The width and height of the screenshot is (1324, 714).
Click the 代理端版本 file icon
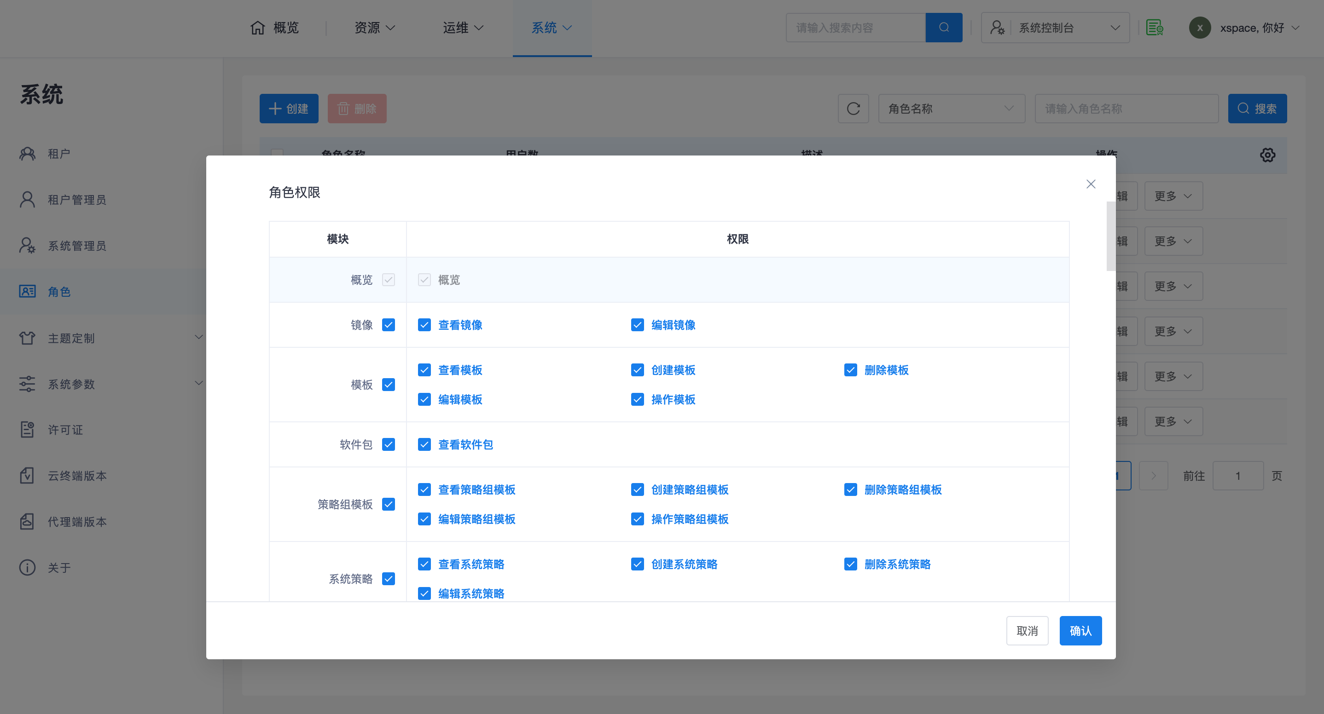(27, 521)
